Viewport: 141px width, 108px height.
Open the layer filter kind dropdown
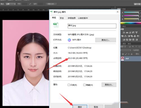point(123,47)
